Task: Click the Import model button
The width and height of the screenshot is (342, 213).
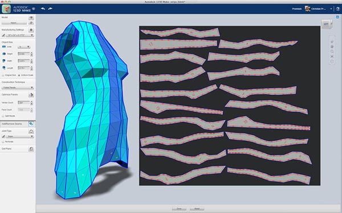Action: click(x=14, y=23)
